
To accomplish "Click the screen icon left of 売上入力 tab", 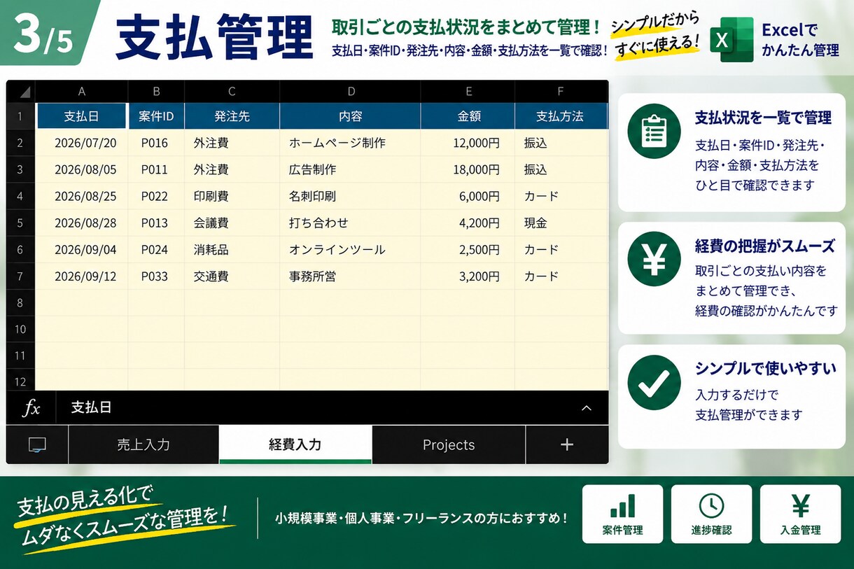I will pos(37,444).
